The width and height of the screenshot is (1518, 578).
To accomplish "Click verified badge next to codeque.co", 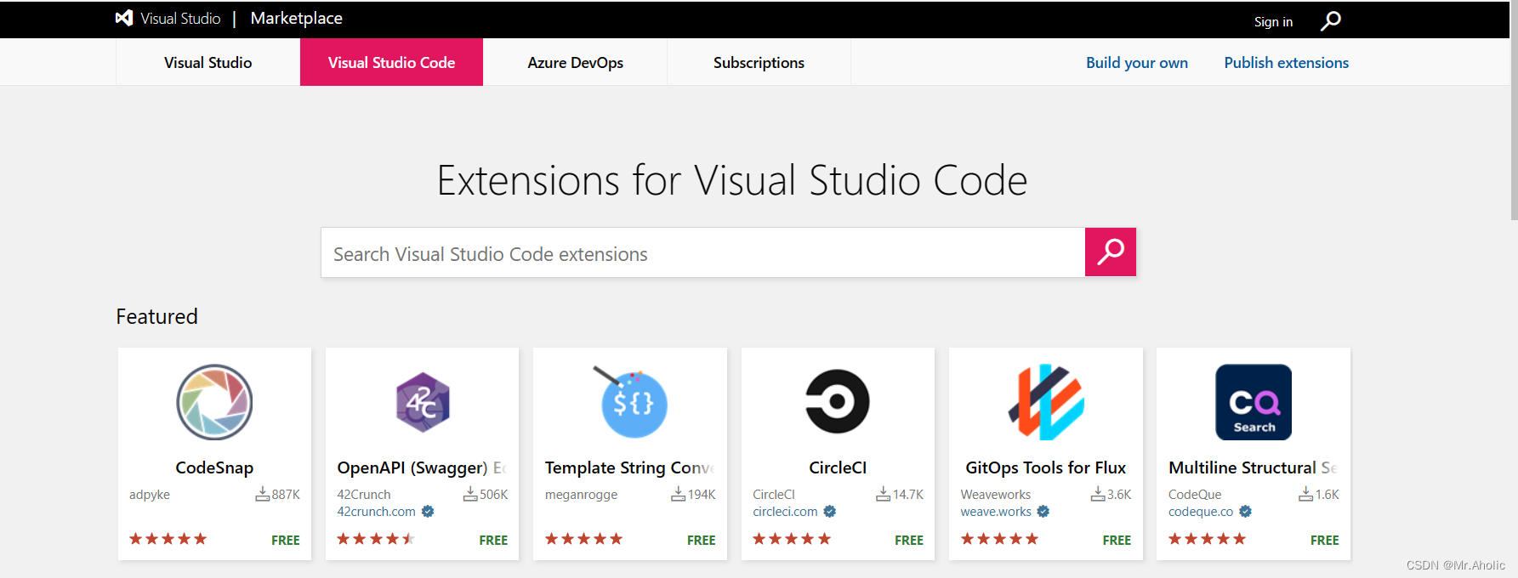I will (x=1245, y=512).
